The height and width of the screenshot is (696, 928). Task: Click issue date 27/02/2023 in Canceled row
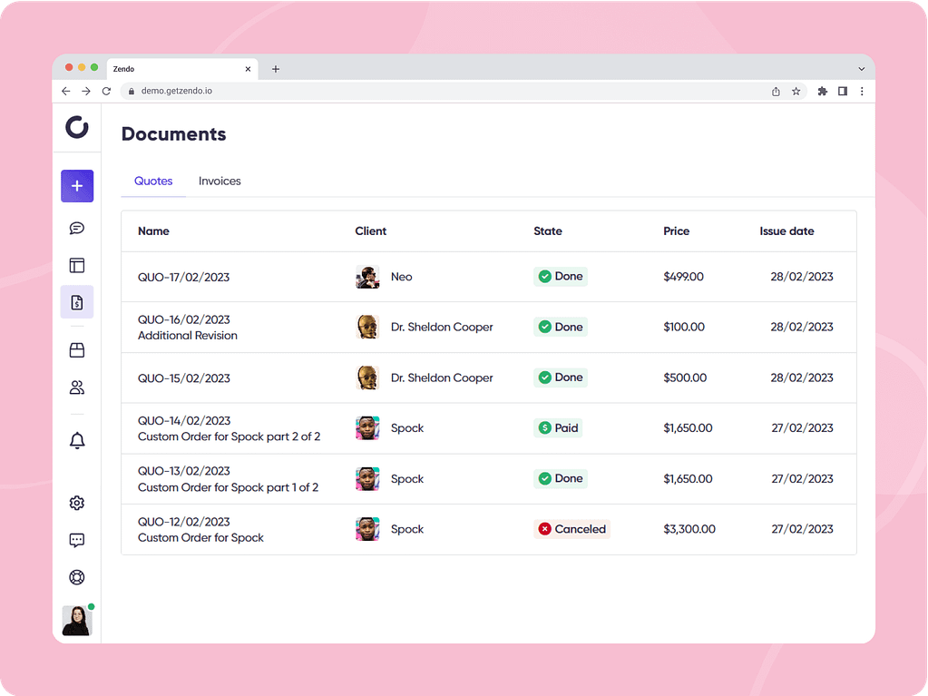coord(802,529)
